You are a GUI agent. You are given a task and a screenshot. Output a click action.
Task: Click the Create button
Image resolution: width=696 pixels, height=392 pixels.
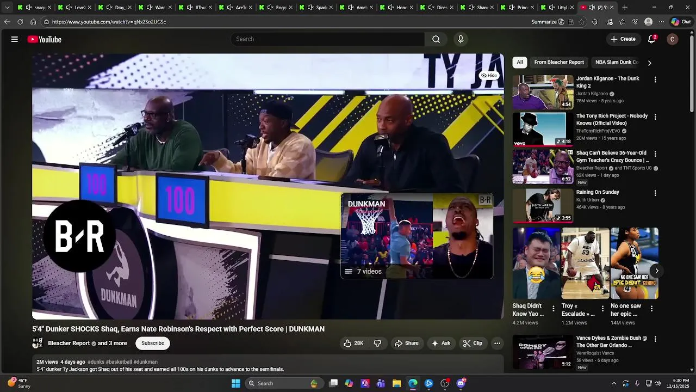click(623, 39)
